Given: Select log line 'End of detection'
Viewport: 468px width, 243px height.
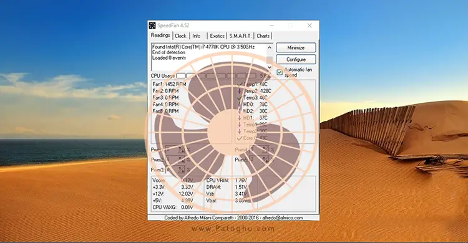Looking at the screenshot, I should click(x=168, y=52).
